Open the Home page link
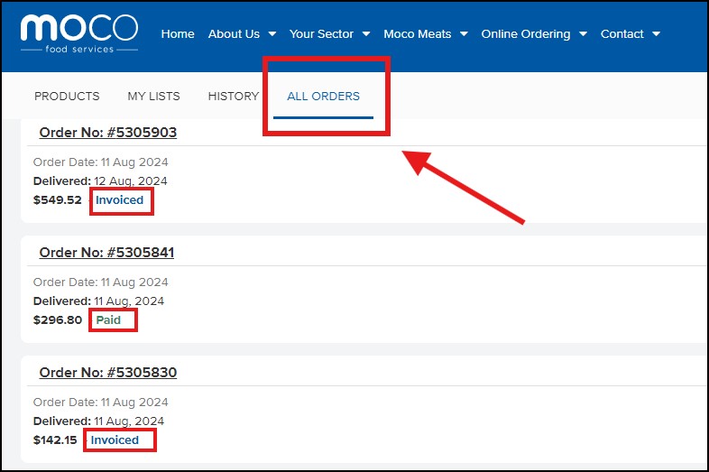The image size is (709, 472). 178,34
